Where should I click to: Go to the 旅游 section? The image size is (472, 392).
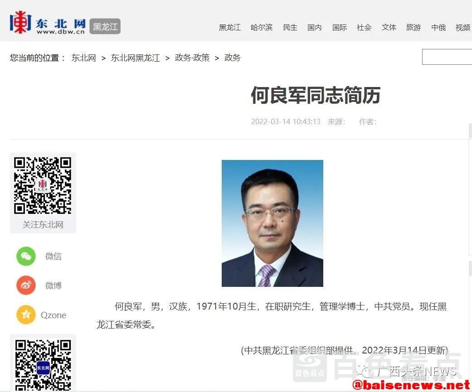click(414, 28)
